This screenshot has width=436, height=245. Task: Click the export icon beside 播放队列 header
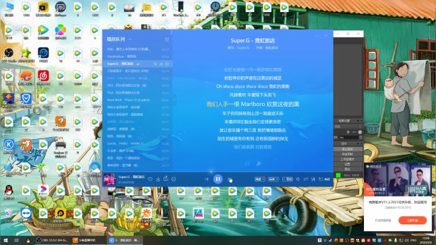pos(167,39)
